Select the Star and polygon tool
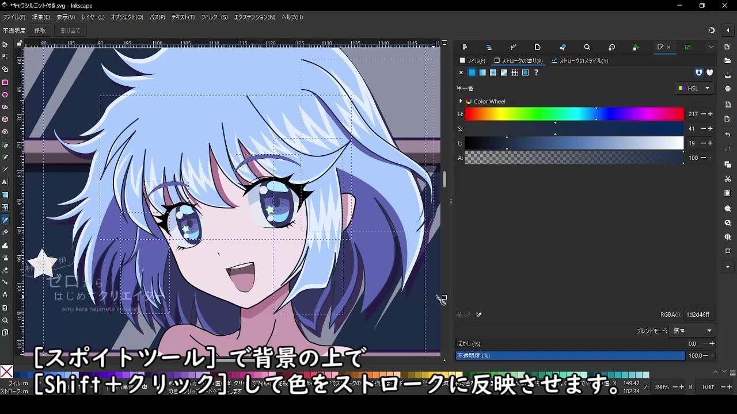 pos(5,107)
